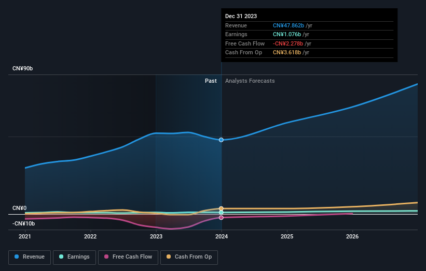Toggle the Earnings legend button
The image size is (426, 271).
74,257
